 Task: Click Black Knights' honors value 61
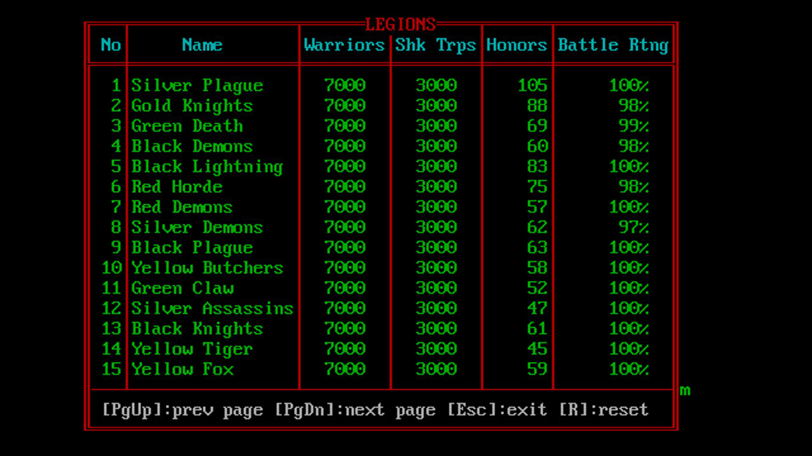coord(537,329)
